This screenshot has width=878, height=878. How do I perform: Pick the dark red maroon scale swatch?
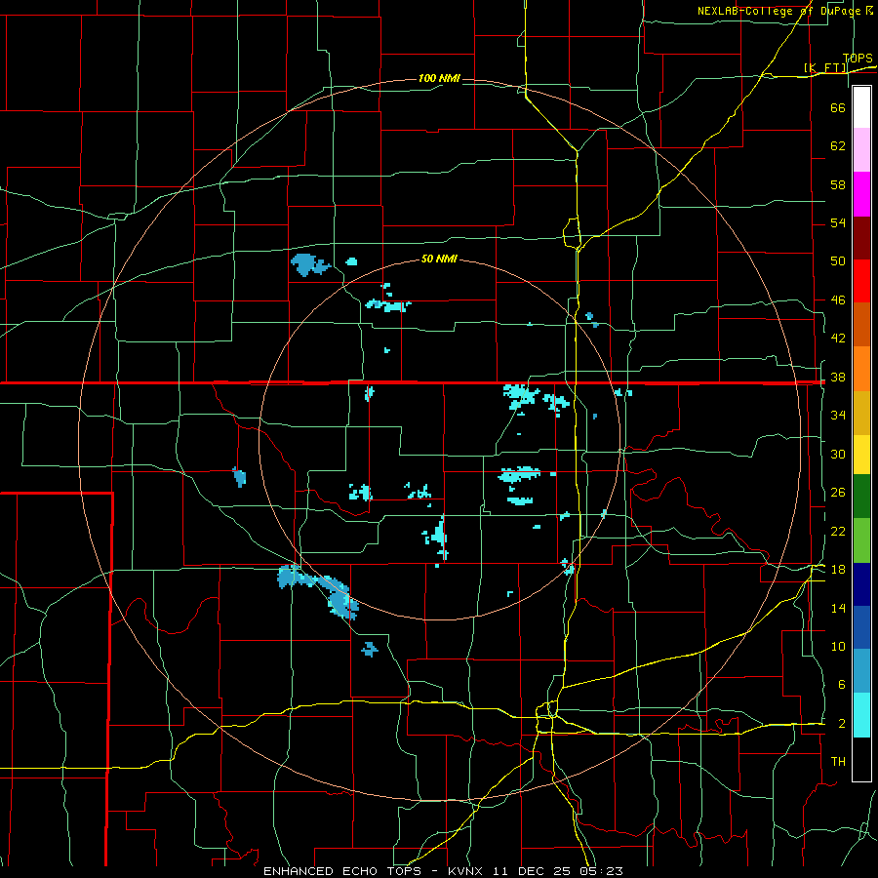coord(861,237)
